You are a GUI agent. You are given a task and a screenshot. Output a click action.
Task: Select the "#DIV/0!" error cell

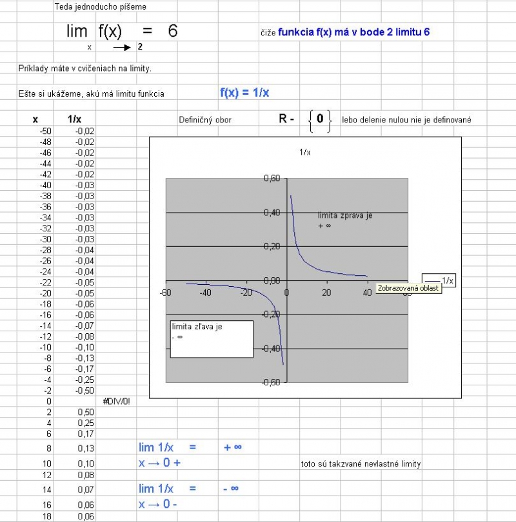coord(117,401)
